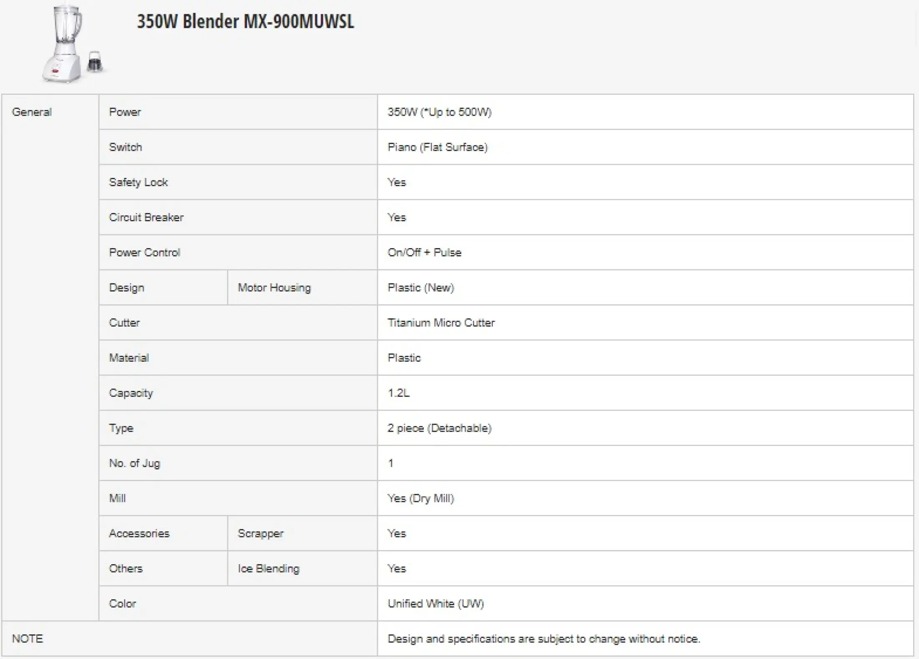Select the NOTE row label
The width and height of the screenshot is (919, 659).
(x=28, y=639)
